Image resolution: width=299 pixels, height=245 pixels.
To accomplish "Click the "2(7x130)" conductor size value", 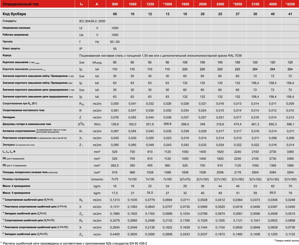I will pyautogui.click(x=220, y=179).
